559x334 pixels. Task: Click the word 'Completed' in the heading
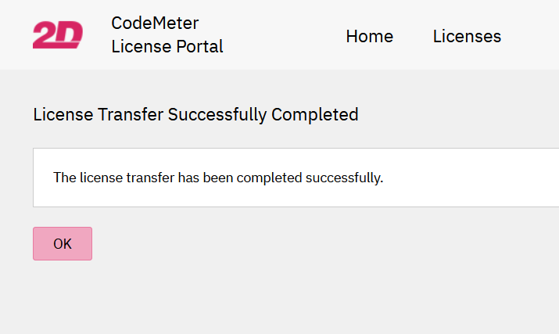point(315,115)
